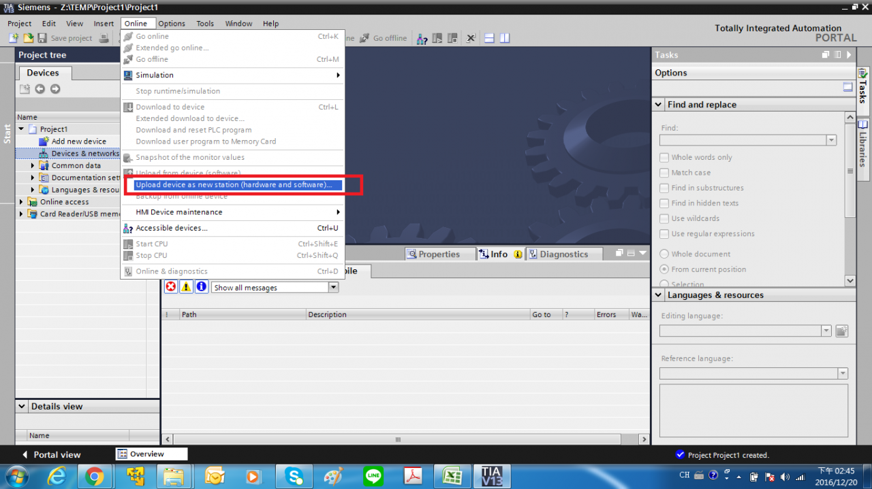Check Use regular expressions
Viewport: 872px width, 489px height.
(x=664, y=234)
